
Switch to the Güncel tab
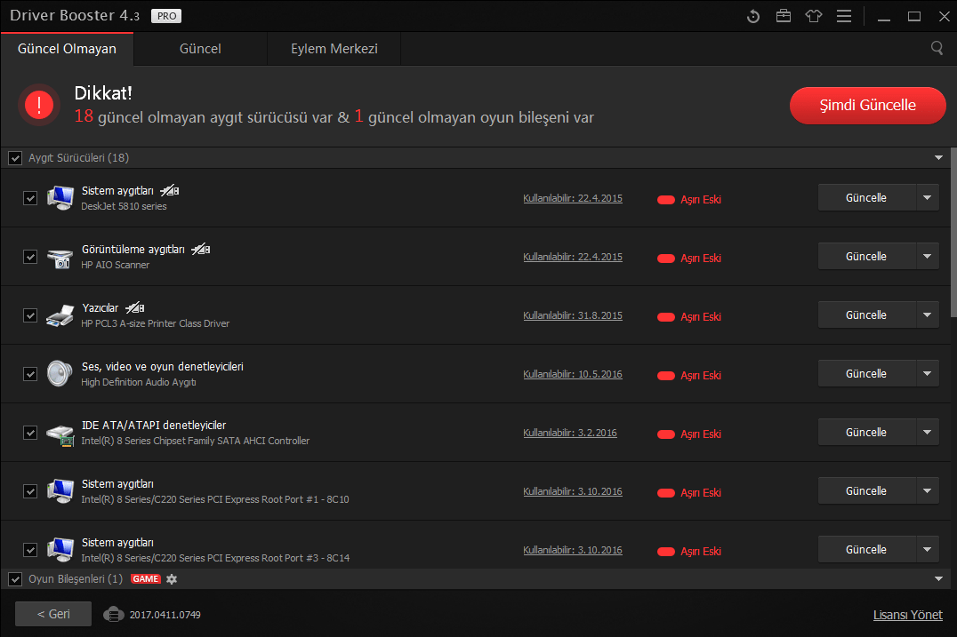click(200, 49)
